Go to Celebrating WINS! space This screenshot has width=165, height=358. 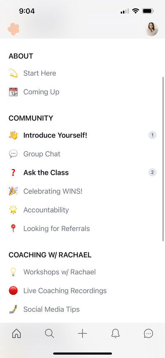(x=53, y=191)
